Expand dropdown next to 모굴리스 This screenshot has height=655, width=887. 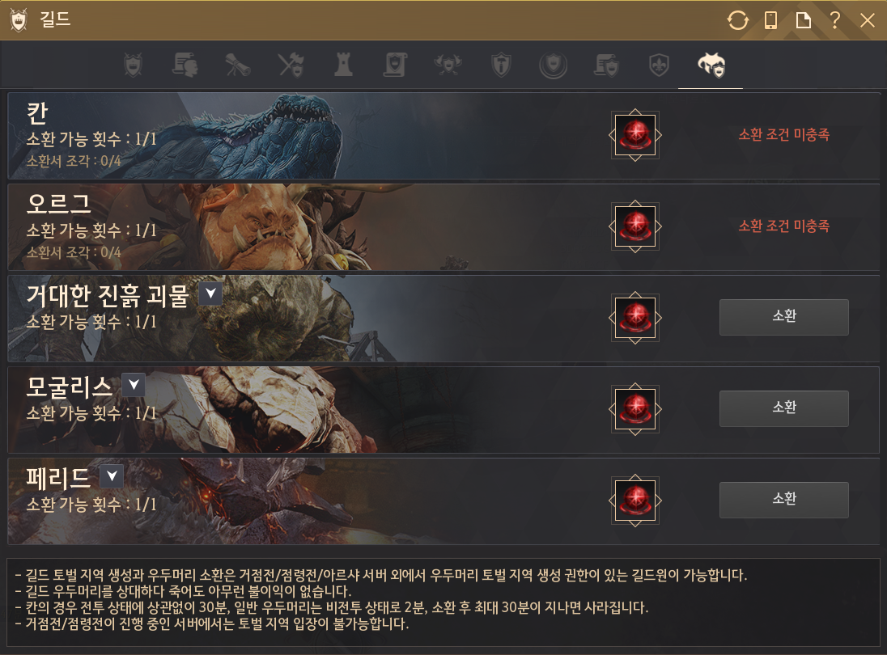point(134,385)
